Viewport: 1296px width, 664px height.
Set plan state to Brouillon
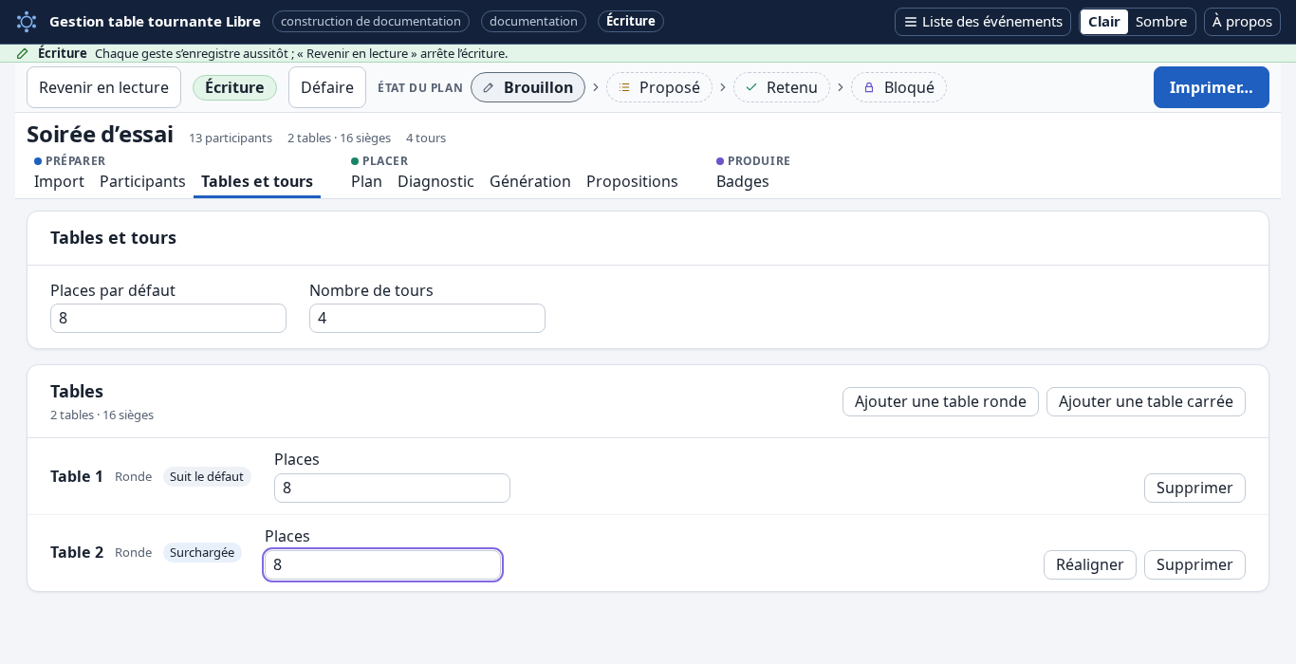coord(528,87)
